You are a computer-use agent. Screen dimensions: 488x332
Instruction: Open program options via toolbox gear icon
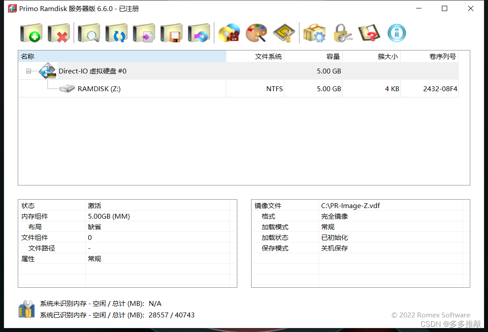[315, 32]
